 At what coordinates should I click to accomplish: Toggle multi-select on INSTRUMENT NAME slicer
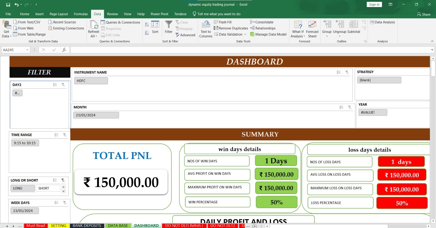[x=338, y=72]
